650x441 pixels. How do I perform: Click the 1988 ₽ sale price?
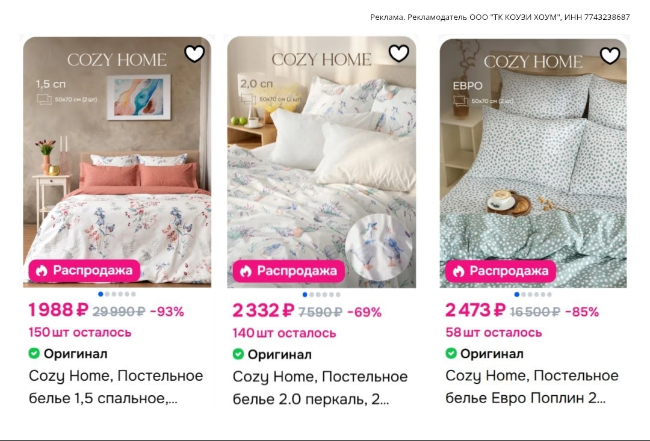58,310
